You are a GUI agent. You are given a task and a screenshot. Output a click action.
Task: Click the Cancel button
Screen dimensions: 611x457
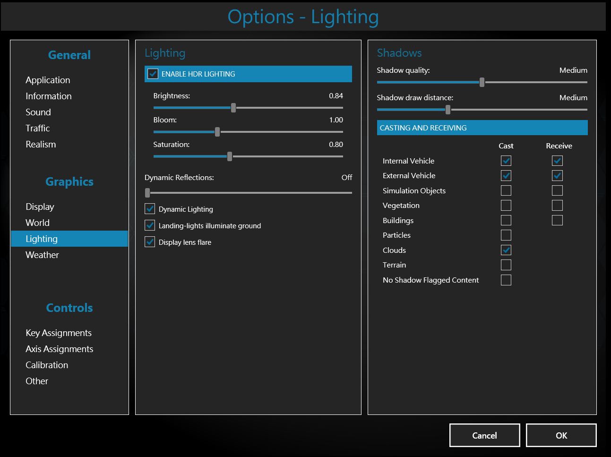(x=484, y=435)
